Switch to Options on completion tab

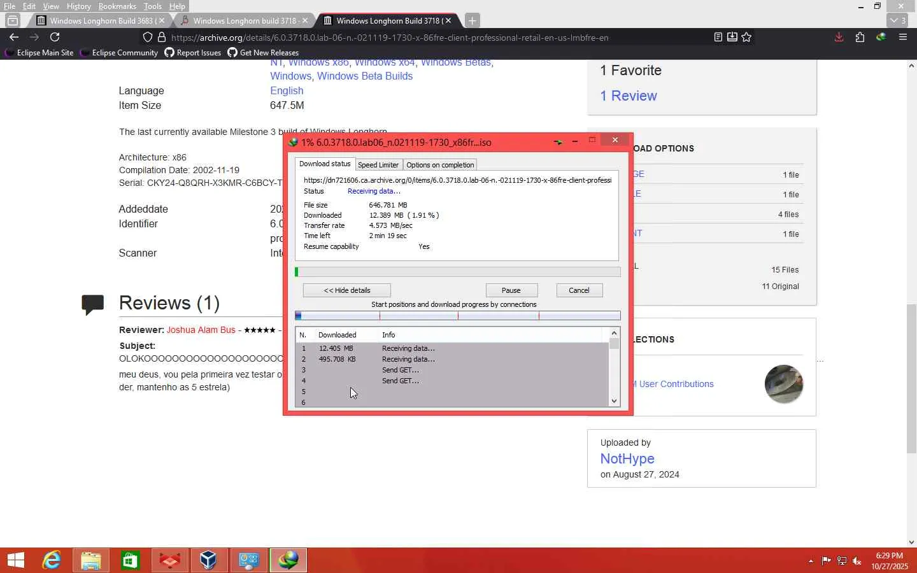(x=440, y=165)
